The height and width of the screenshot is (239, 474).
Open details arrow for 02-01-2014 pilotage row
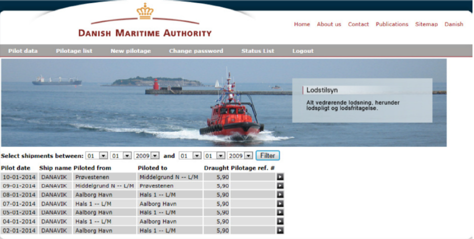pos(280,231)
